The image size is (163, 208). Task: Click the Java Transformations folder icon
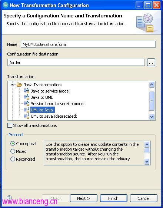(x=19, y=85)
